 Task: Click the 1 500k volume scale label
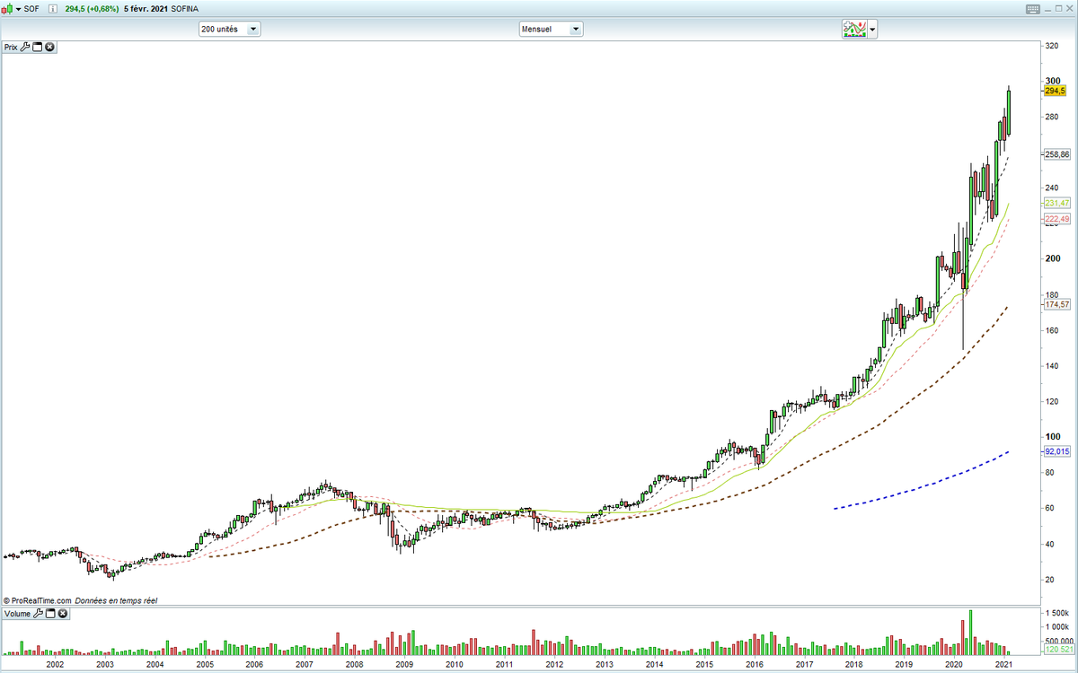[x=1056, y=612]
